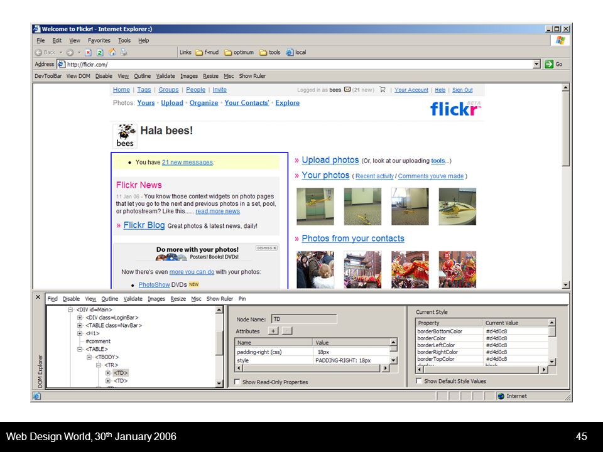Image resolution: width=603 pixels, height=452 pixels.
Task: Toggle Show Default Style Values checkbox
Action: [419, 381]
